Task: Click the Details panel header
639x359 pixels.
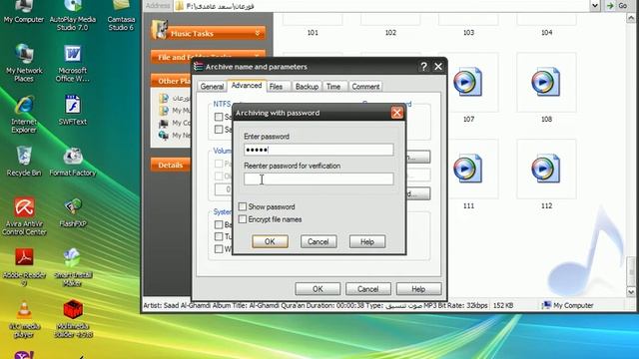Action: pos(171,165)
